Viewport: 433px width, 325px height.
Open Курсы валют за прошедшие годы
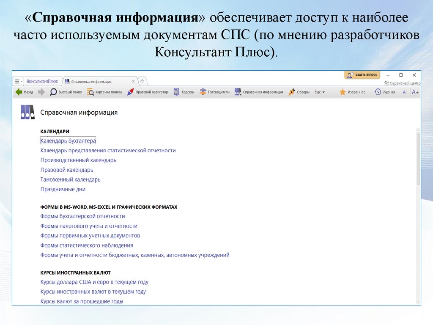point(82,301)
